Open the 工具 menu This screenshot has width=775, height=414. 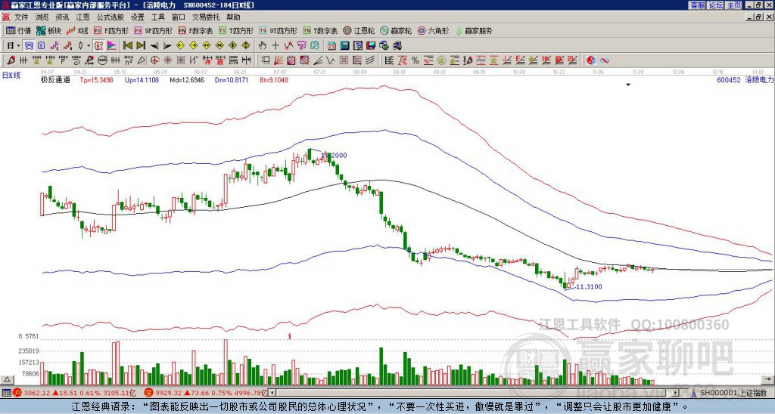tap(158, 17)
